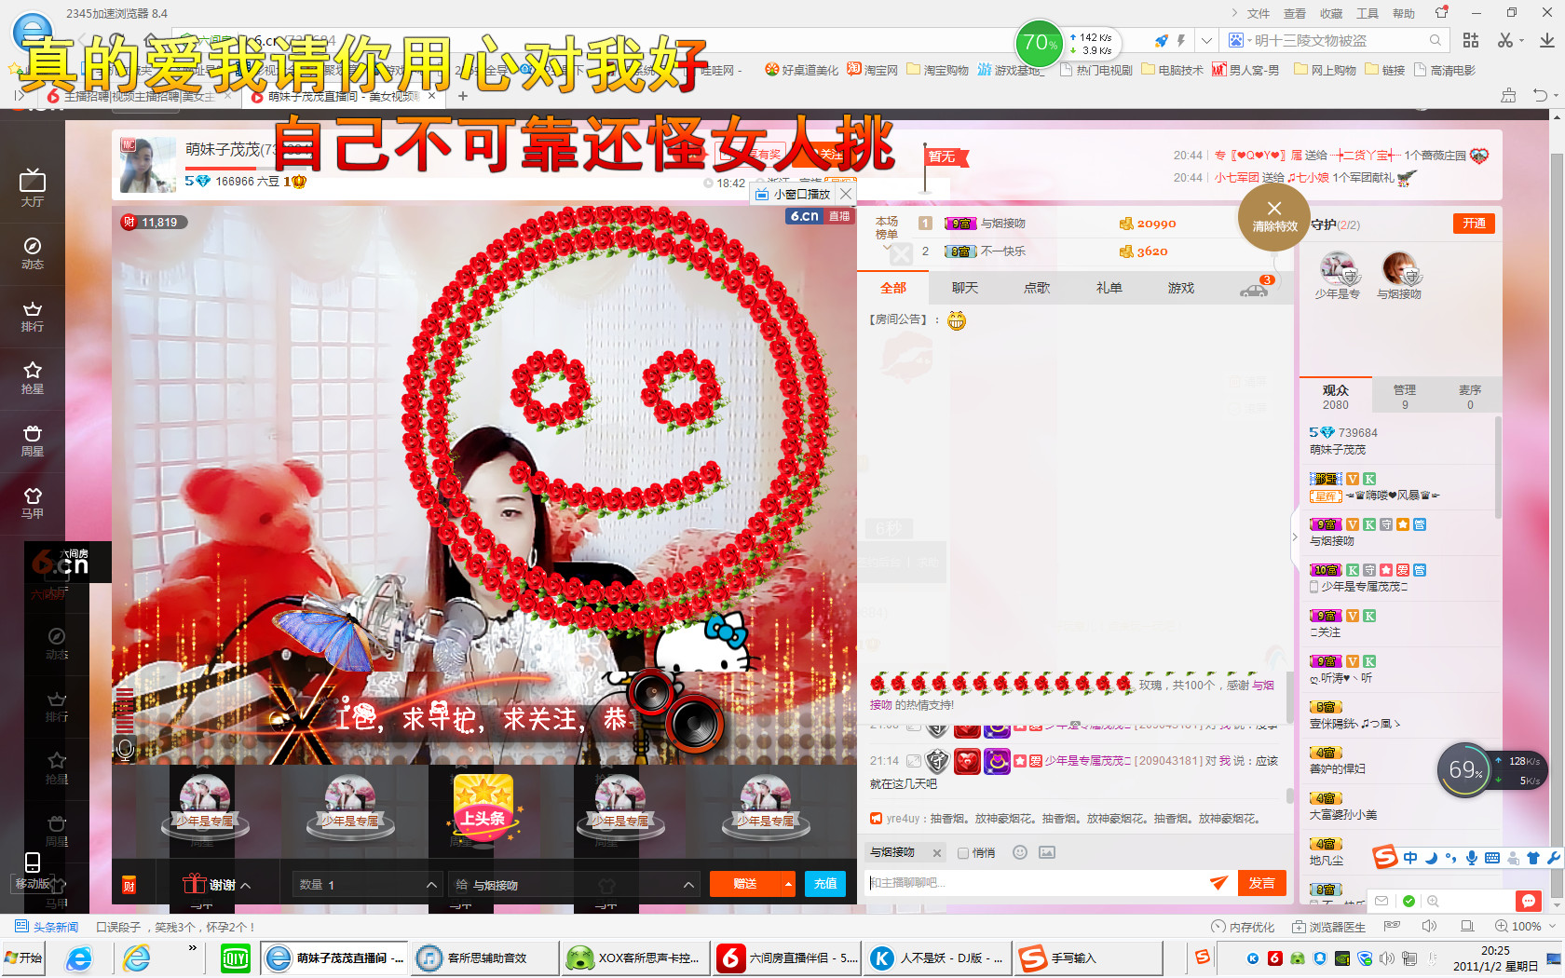
Task: Click the insert picture icon in chat
Action: (x=1047, y=852)
